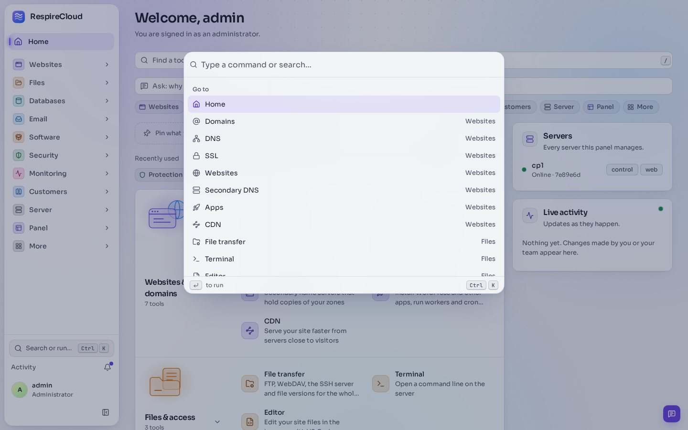This screenshot has width=688, height=430.
Task: Select Domains in the command palette
Action: click(x=344, y=121)
